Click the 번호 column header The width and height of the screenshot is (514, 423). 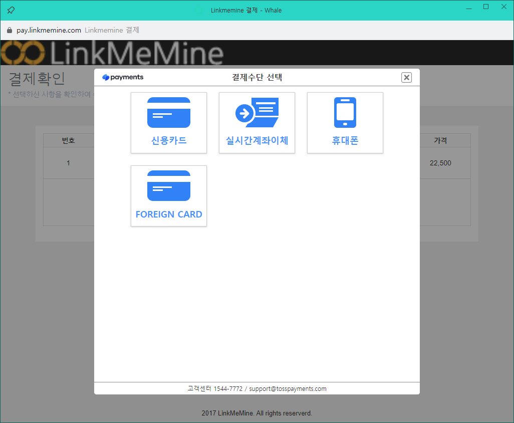point(69,140)
